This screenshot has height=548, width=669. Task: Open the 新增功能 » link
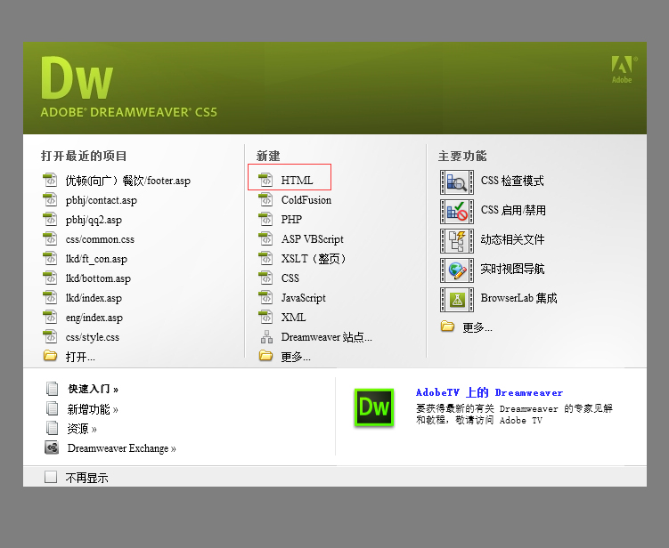click(x=93, y=409)
